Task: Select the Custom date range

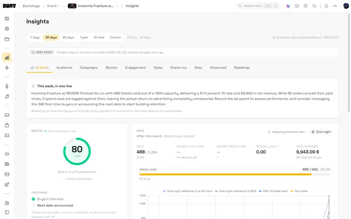Action: coord(116,37)
